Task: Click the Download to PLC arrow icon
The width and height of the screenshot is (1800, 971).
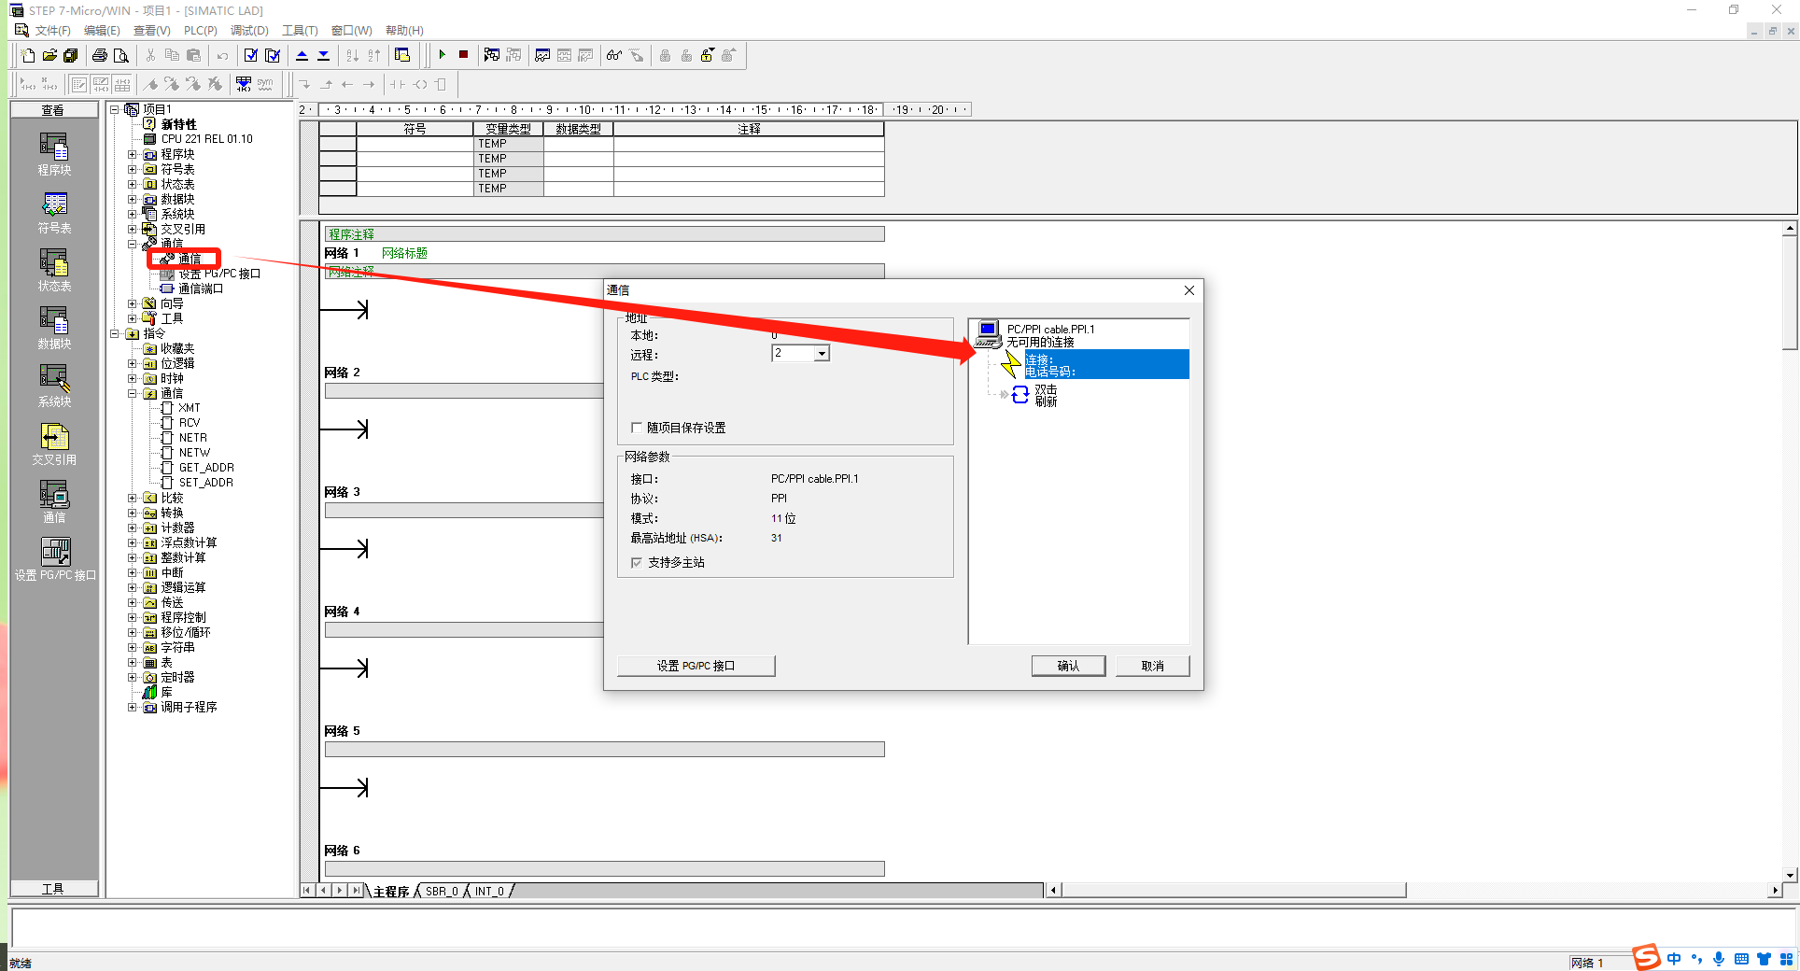Action: 323,56
